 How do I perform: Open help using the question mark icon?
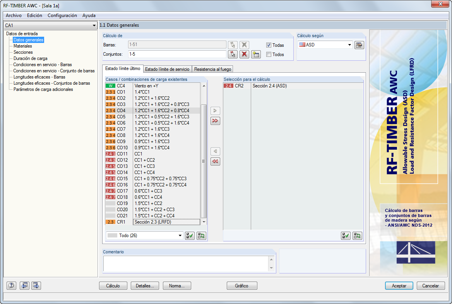(10, 285)
